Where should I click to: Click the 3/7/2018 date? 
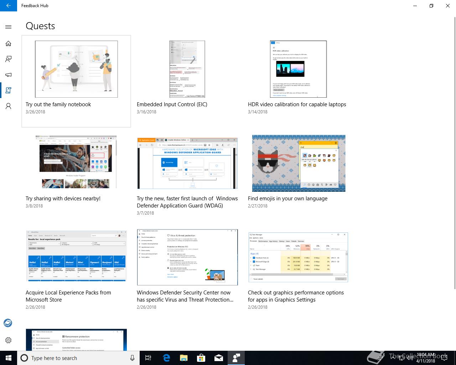[x=145, y=213]
